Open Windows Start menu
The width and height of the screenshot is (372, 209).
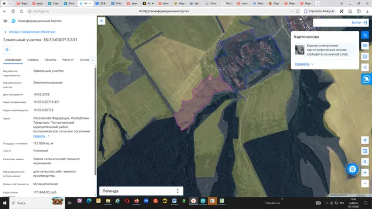5,203
